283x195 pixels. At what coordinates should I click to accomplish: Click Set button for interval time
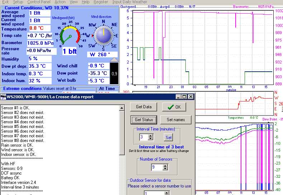click(x=168, y=137)
